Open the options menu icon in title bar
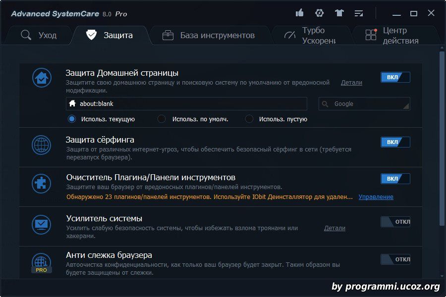The width and height of the screenshot is (446, 297). click(x=359, y=13)
